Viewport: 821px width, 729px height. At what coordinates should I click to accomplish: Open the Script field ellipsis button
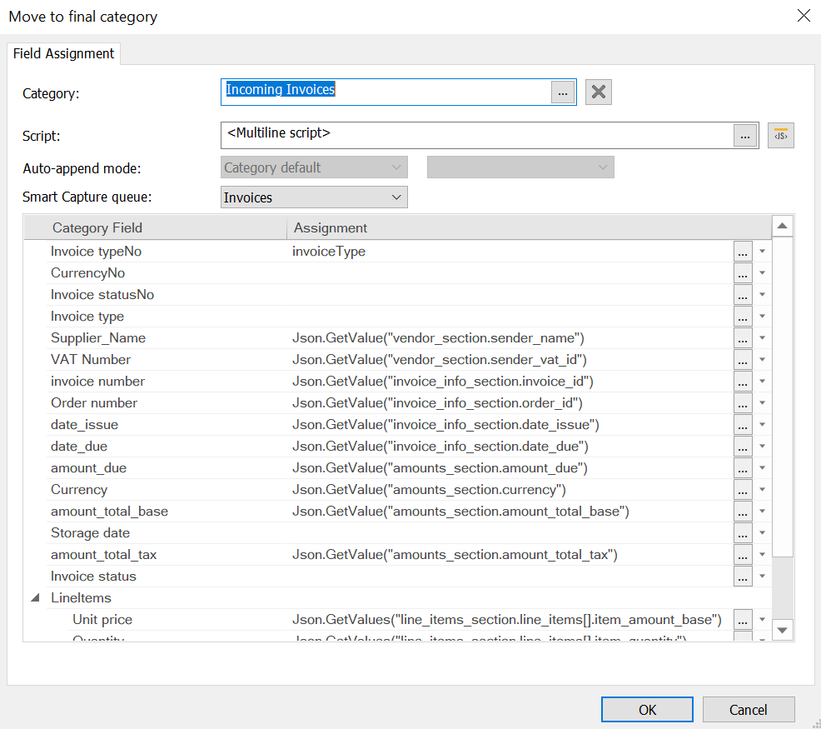(744, 136)
